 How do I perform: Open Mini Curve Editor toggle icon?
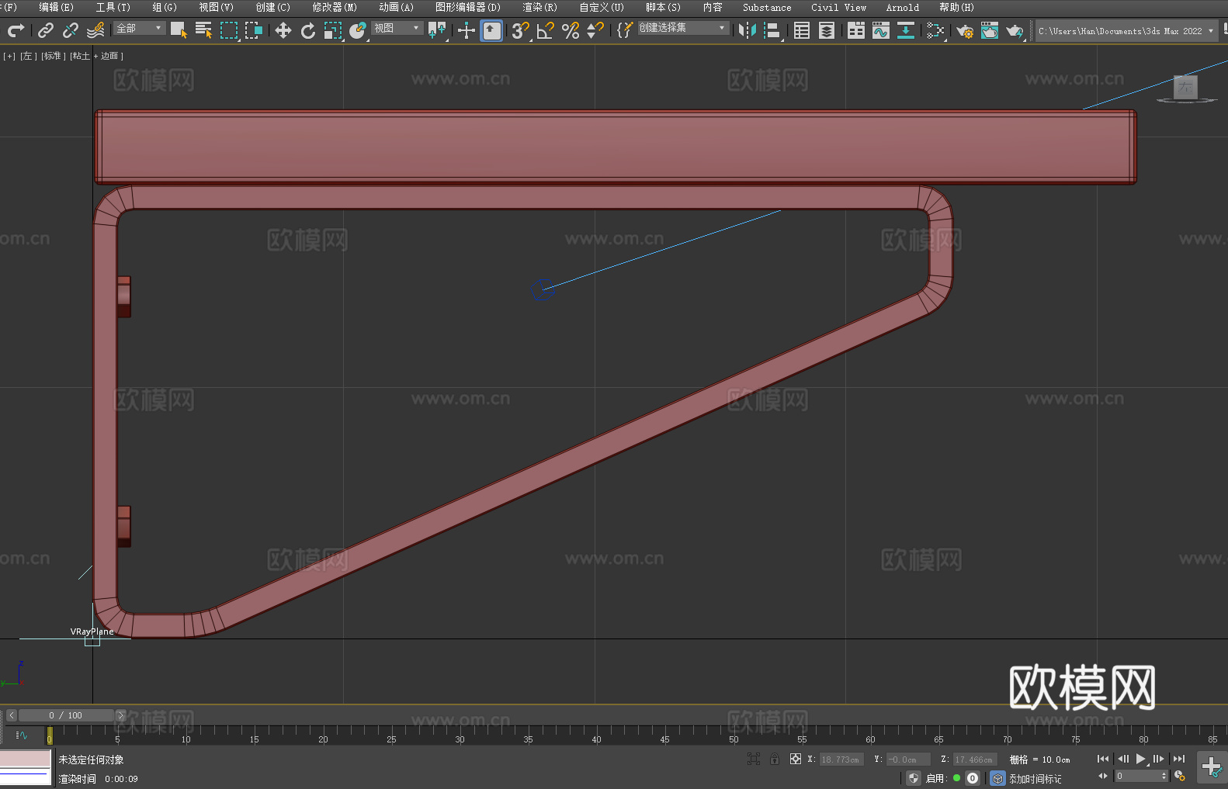[x=21, y=735]
